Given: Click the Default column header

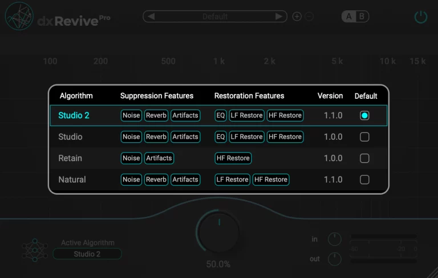Looking at the screenshot, I should pyautogui.click(x=366, y=96).
